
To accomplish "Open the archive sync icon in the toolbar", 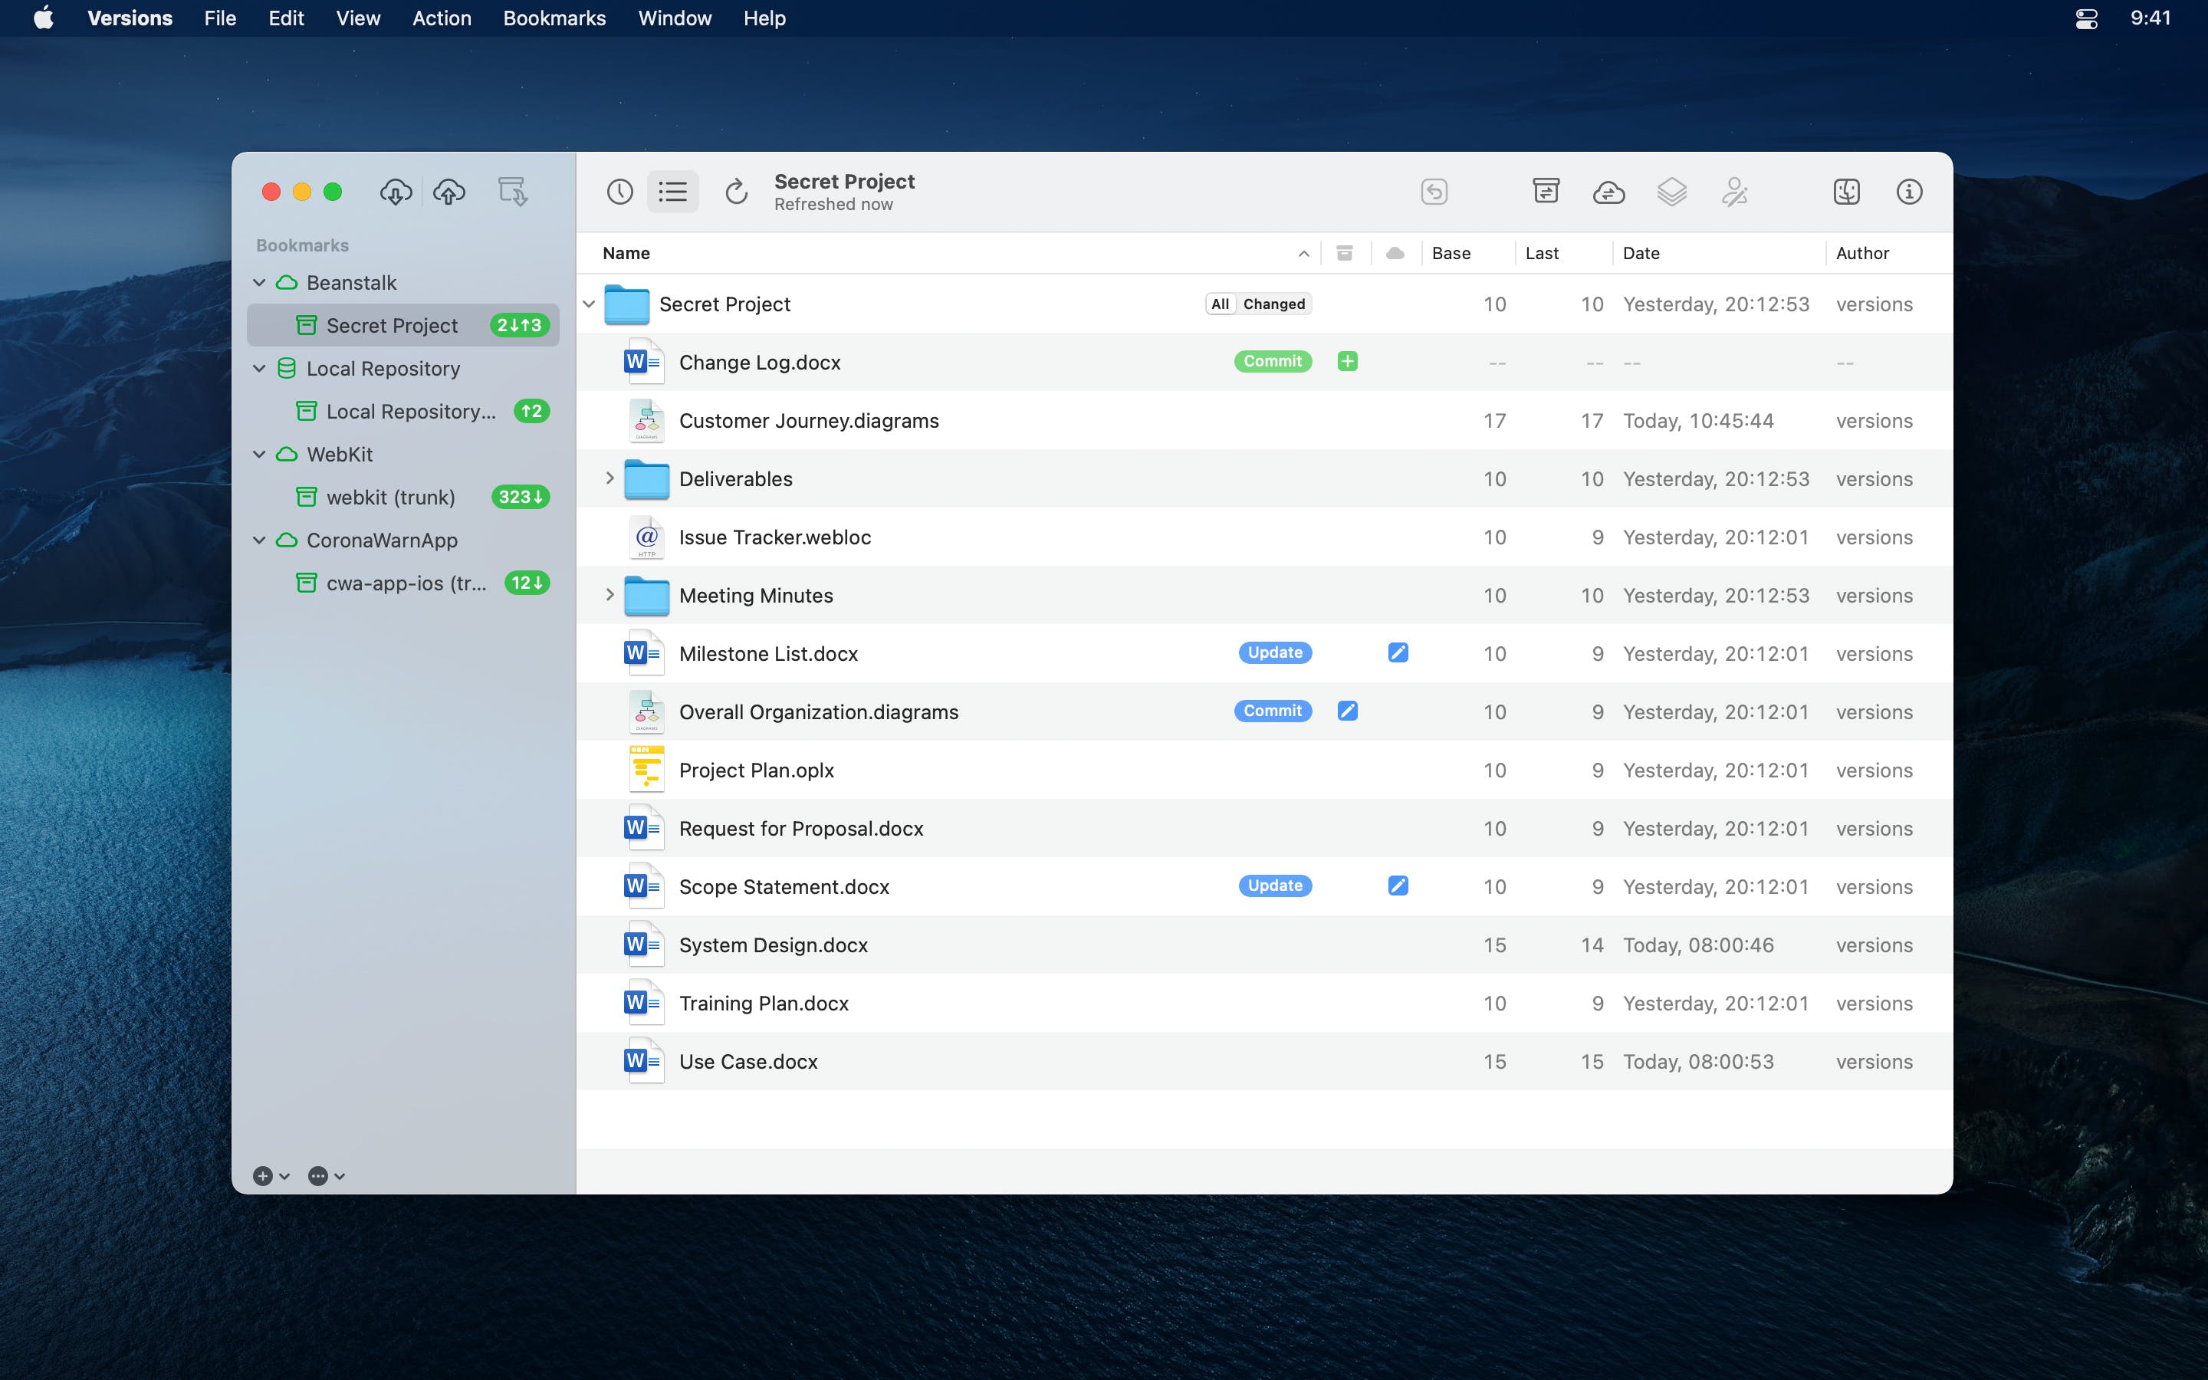I will tap(1546, 192).
